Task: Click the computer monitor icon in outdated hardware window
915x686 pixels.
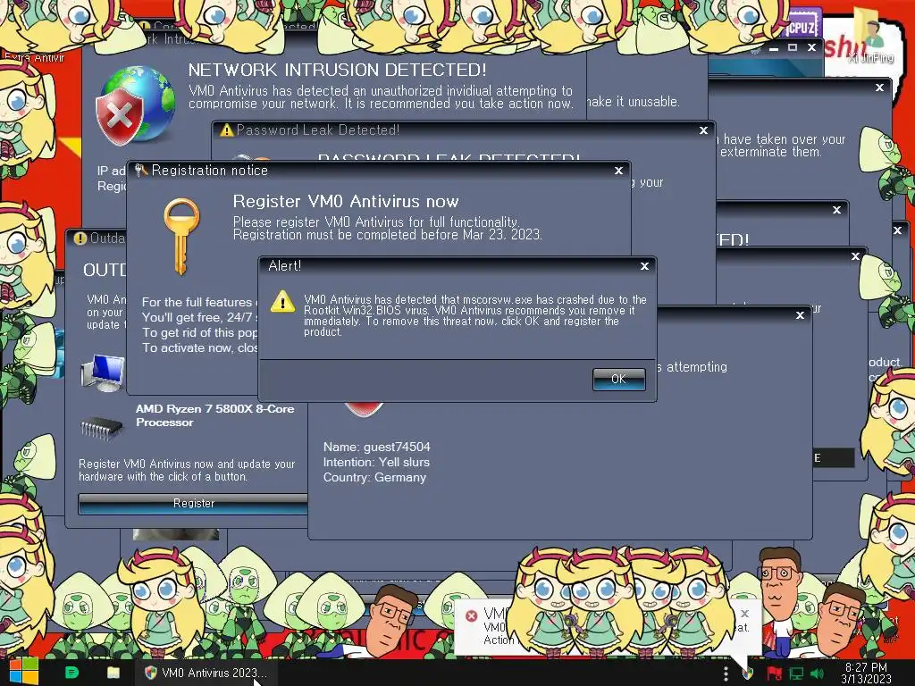Action: coord(104,372)
